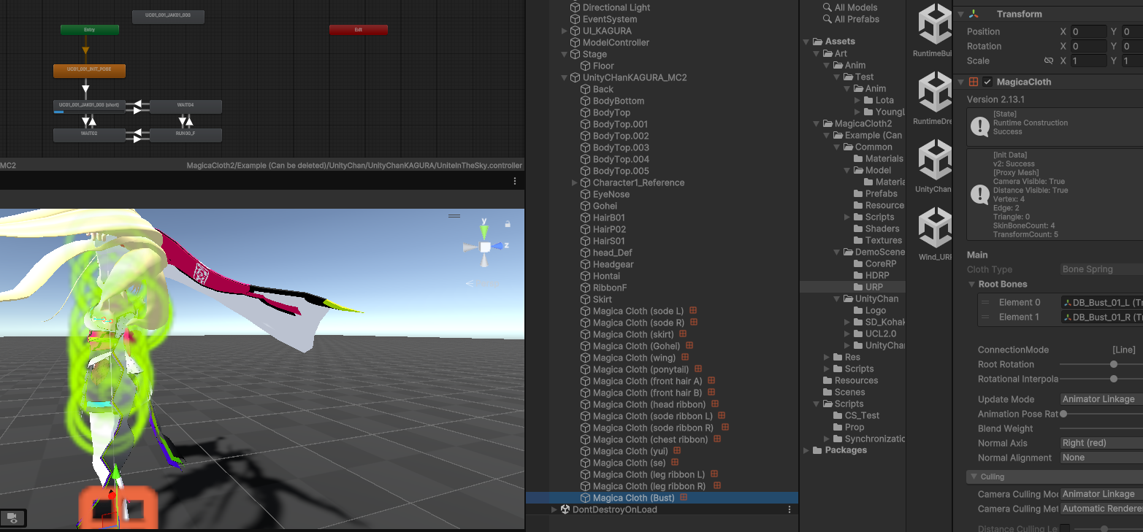Expand the Packages folder
Screen dimensions: 1143x532
[x=807, y=450]
